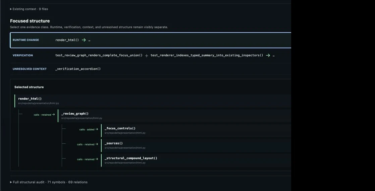
Task: Click the green arrow at end of Verification row
Action: click(268, 55)
